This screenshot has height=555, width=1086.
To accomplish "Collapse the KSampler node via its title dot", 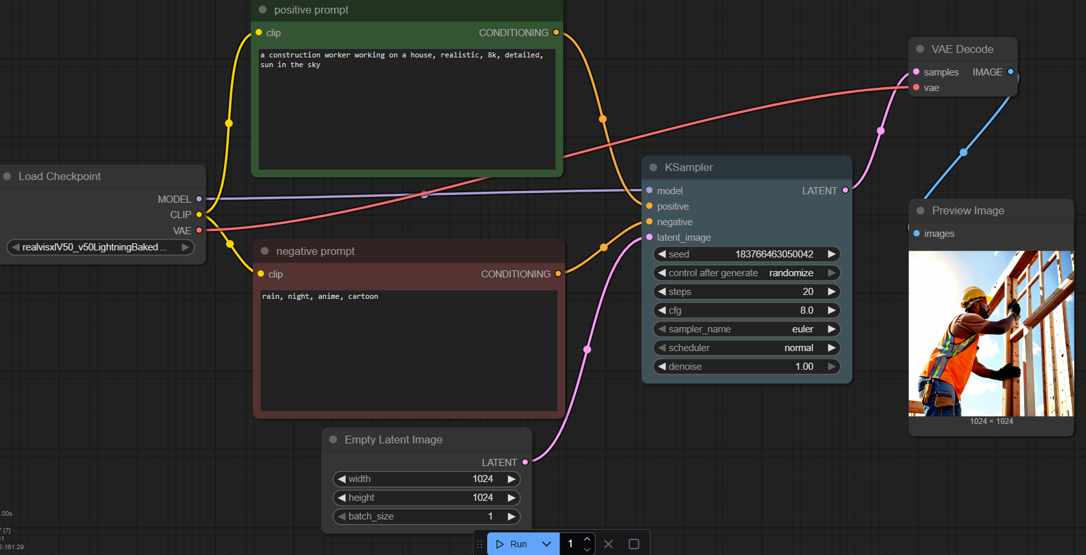I will click(653, 167).
